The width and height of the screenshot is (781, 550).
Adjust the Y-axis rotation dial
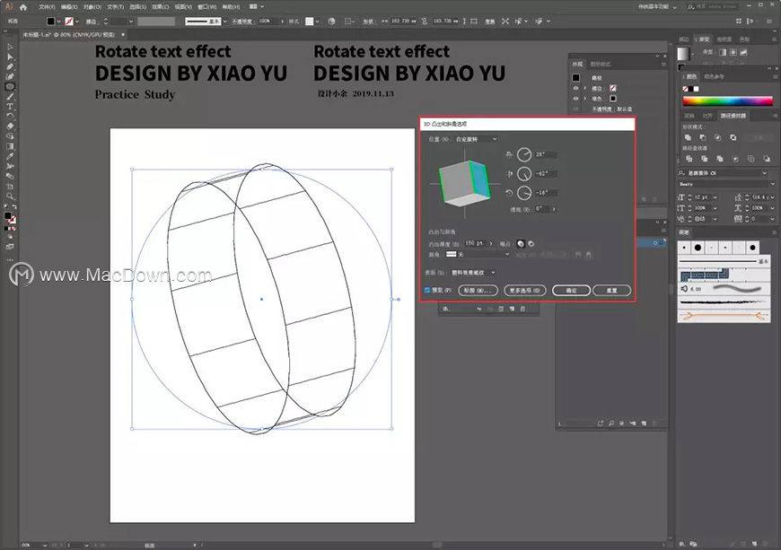tap(524, 174)
